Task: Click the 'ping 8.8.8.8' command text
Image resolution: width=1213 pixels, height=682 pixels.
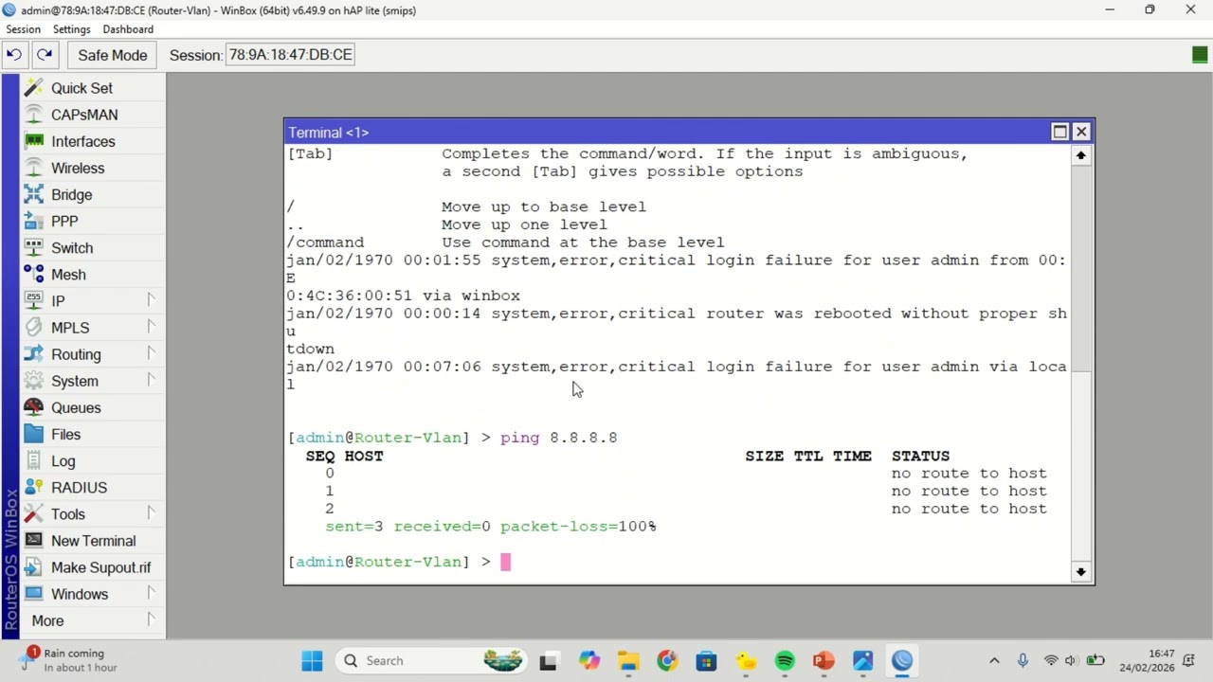Action: tap(558, 438)
